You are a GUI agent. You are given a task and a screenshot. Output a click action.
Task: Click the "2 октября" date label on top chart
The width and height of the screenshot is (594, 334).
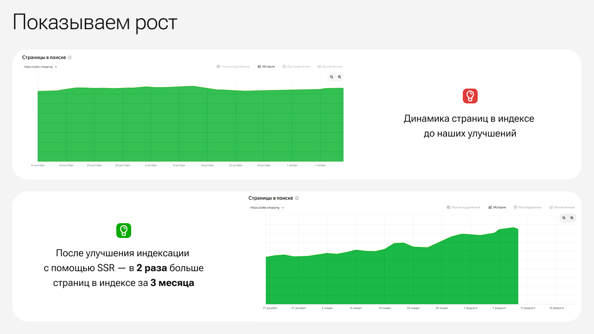(x=151, y=165)
